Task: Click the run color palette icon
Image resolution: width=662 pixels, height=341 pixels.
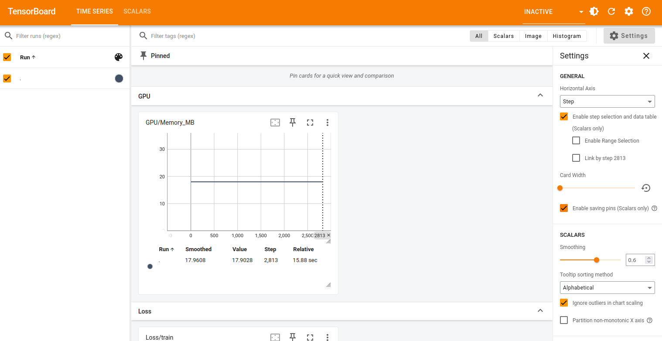Action: tap(119, 57)
